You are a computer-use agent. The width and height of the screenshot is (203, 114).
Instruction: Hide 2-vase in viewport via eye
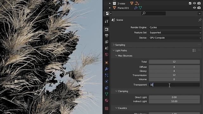coord(194,3)
